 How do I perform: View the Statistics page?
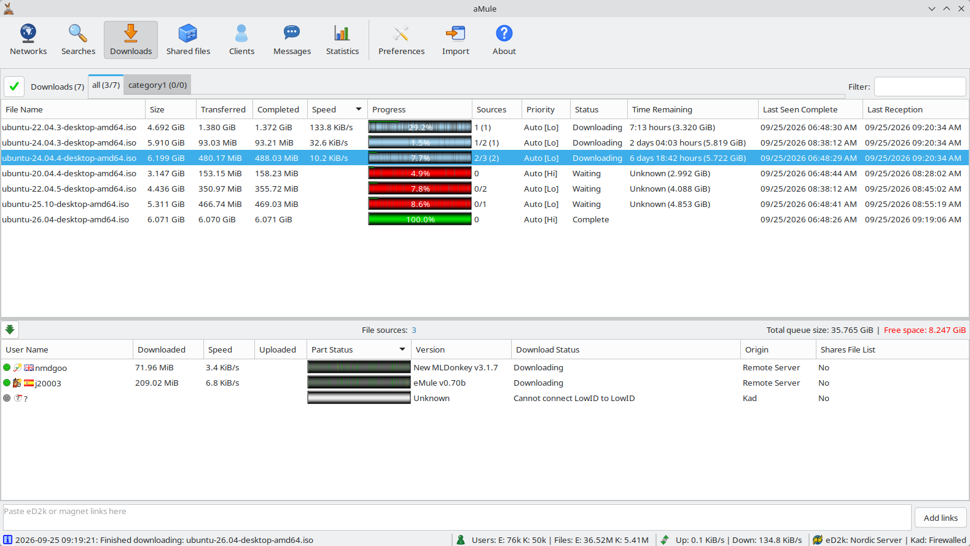[x=342, y=40]
